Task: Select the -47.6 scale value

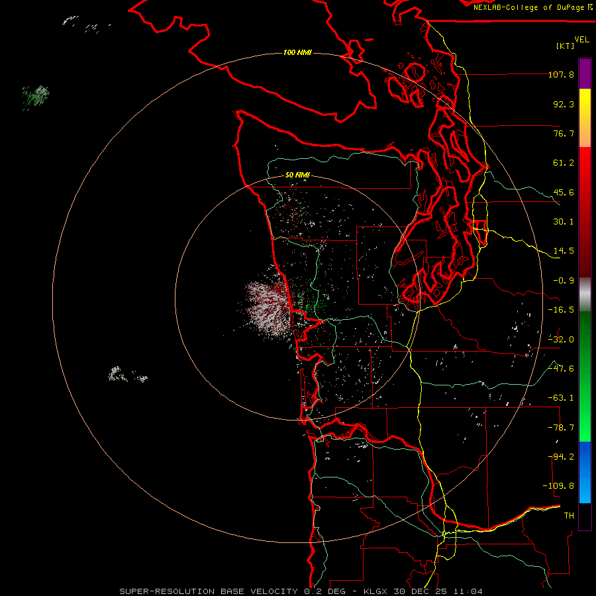Action: (x=561, y=369)
